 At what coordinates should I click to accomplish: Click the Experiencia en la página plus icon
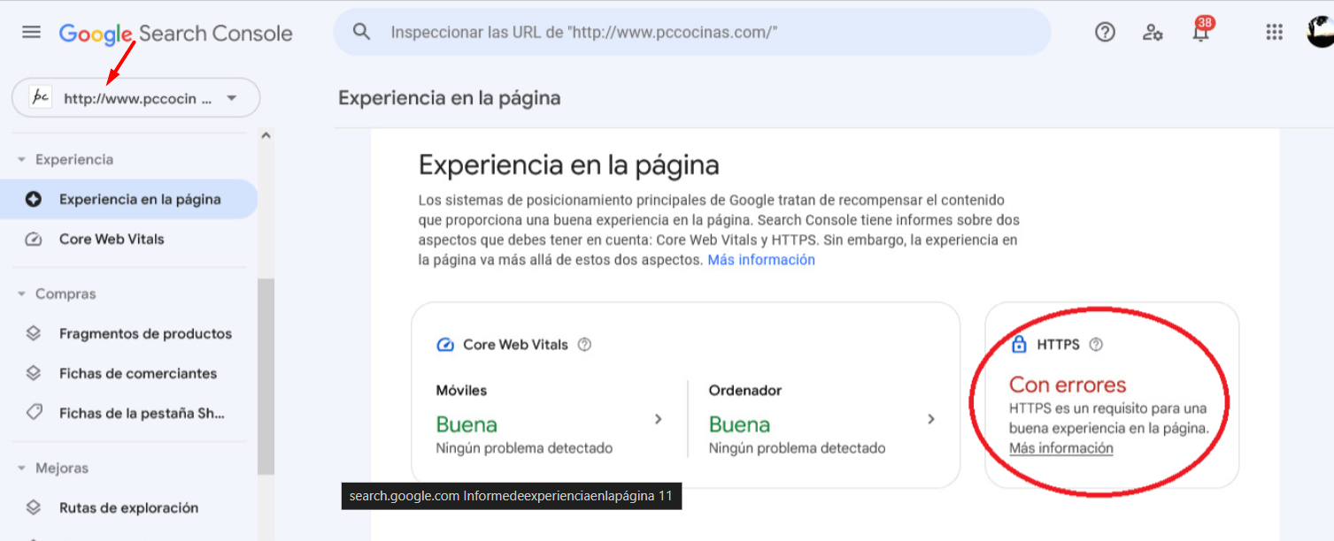tap(34, 200)
